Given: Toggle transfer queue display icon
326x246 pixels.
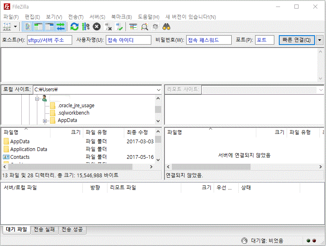Looking at the screenshot, I should point(61,27).
